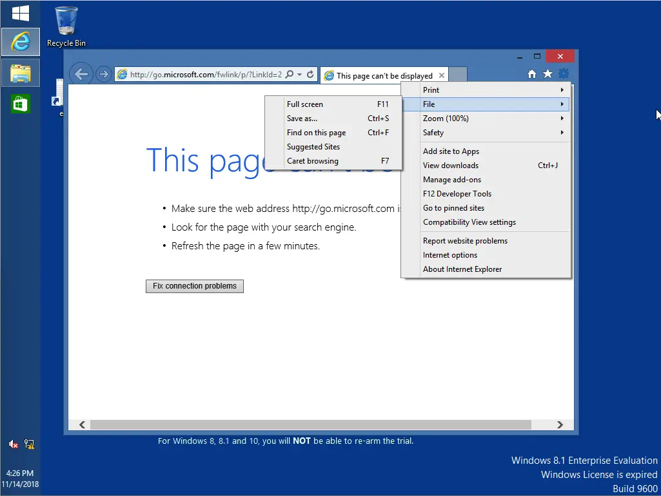Expand the address bar autocomplete dropdown arrow
661x496 pixels.
coord(299,75)
